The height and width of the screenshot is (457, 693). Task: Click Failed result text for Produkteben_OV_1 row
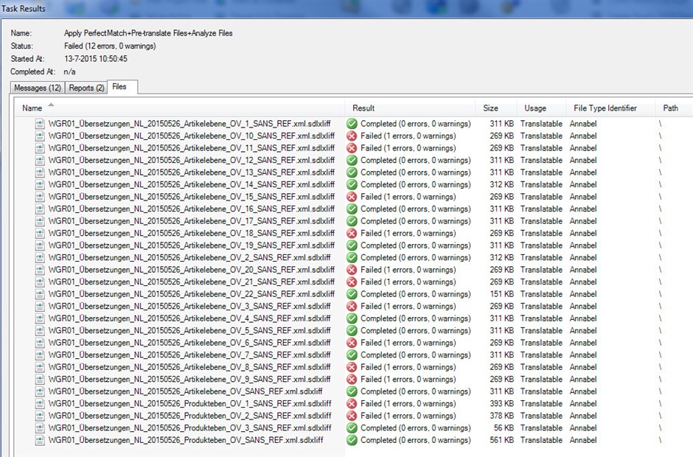pos(408,403)
